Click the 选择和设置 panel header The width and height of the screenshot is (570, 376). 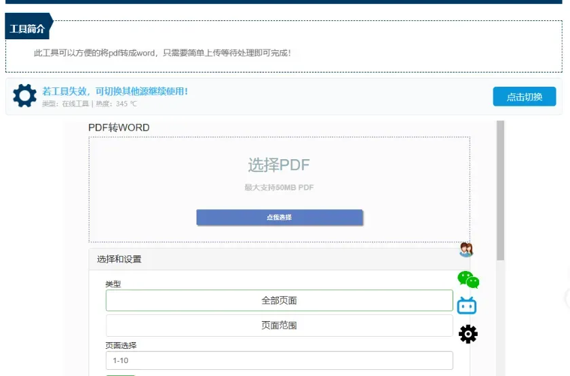click(x=119, y=259)
